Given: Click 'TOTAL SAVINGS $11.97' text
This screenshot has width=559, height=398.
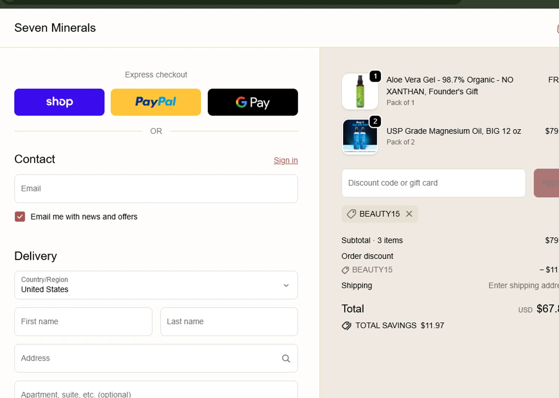Looking at the screenshot, I should click(x=399, y=326).
